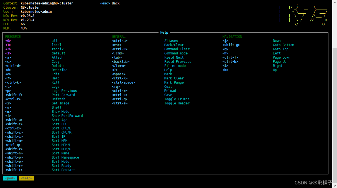This screenshot has width=337, height=188.
Task: Click the MEM value 43%
Action: point(24,28)
